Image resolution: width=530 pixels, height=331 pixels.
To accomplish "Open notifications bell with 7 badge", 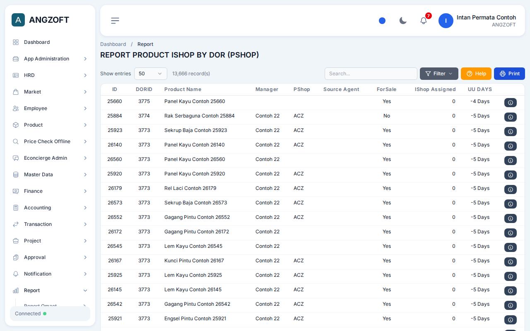I will click(x=424, y=21).
